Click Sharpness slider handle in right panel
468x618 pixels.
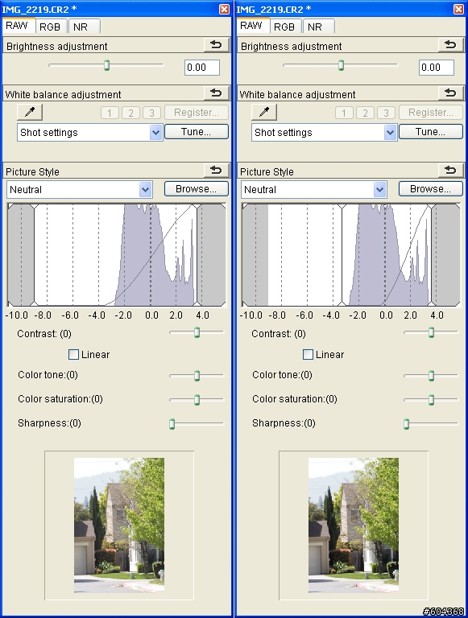coord(407,424)
